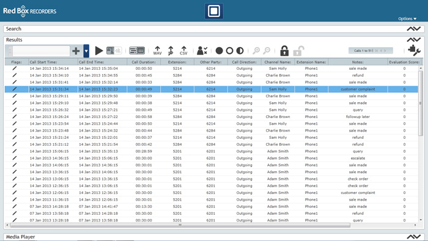Click pencil flag for call starting 15:29:11
428x241 pixels.
pyautogui.click(x=15, y=96)
